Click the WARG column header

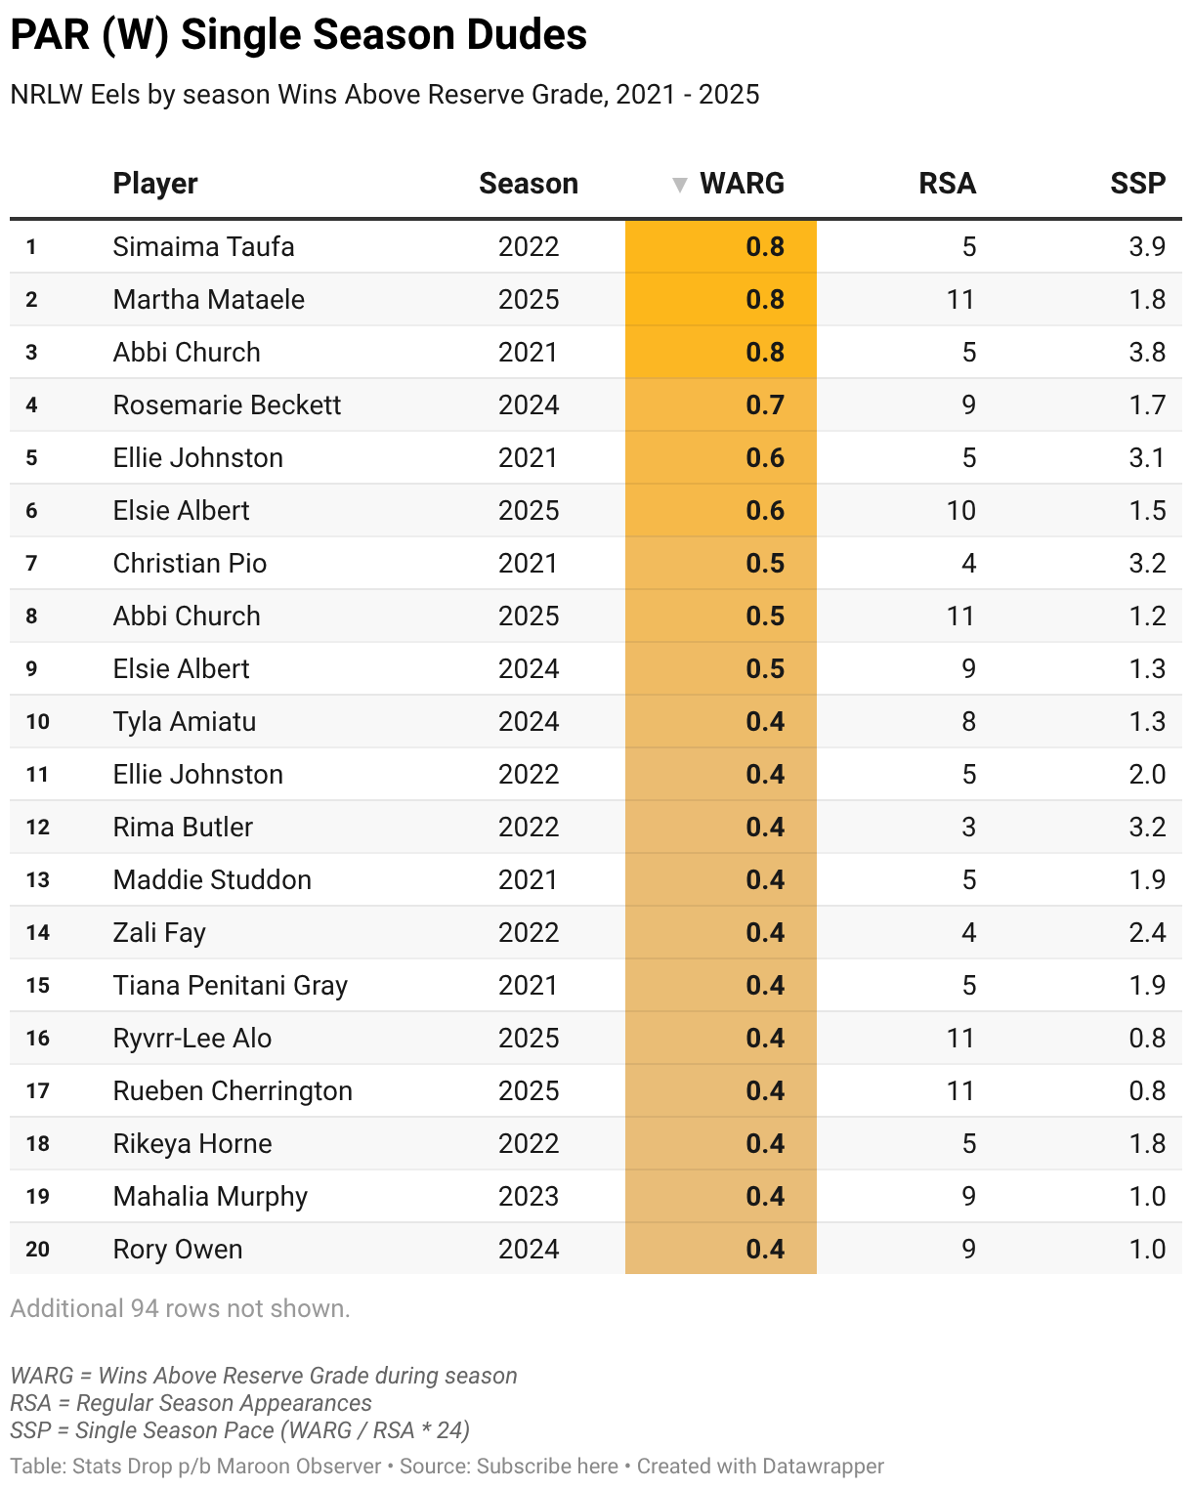coord(742,184)
